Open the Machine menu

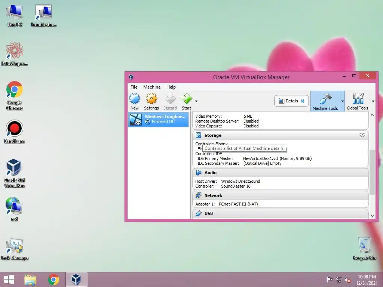click(152, 87)
